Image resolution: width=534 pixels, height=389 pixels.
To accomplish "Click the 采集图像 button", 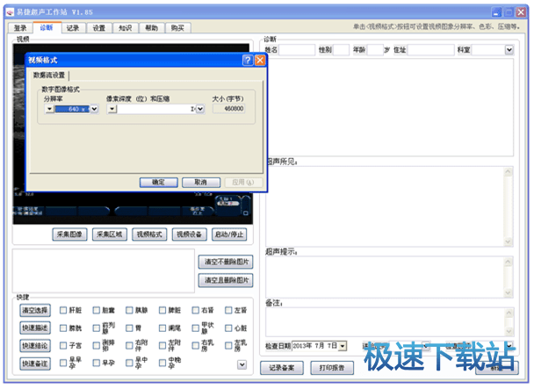I will [x=69, y=234].
